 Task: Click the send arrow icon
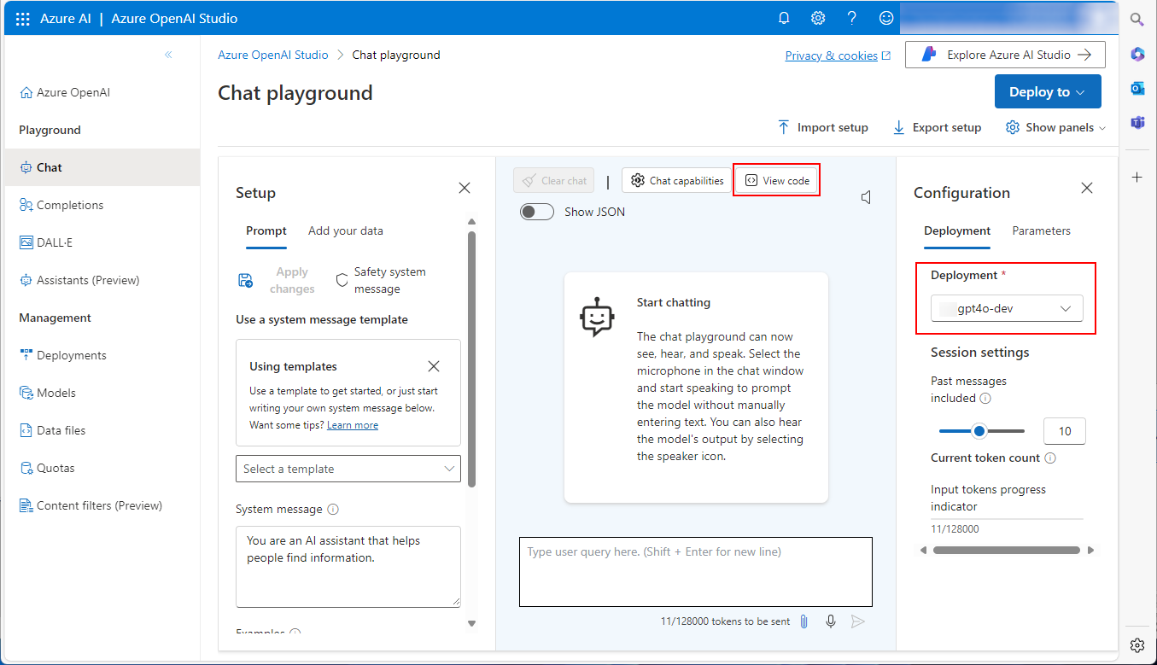click(858, 621)
